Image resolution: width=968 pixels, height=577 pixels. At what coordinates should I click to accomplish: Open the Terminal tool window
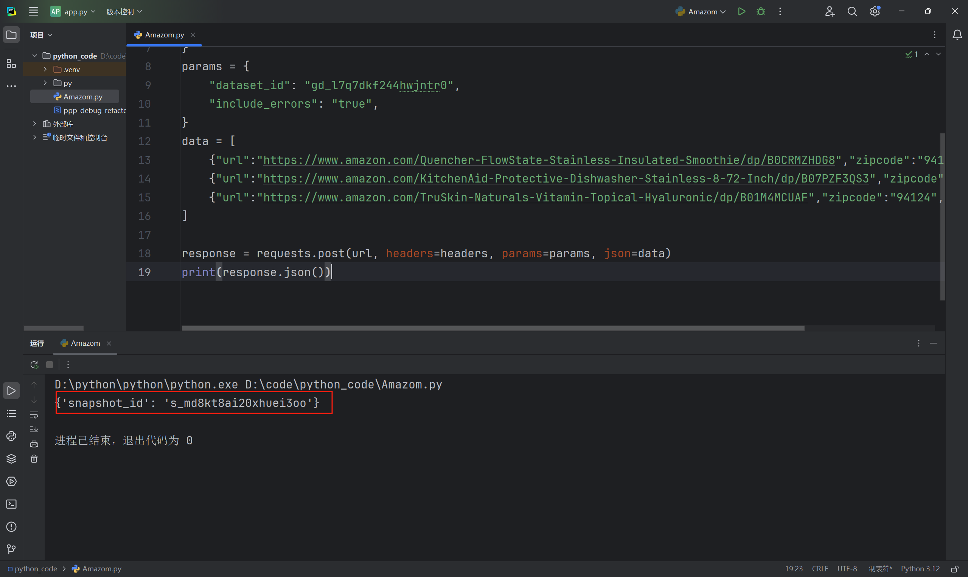(11, 504)
